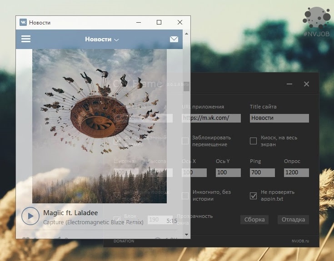Open the carousel photo post

coord(100,126)
